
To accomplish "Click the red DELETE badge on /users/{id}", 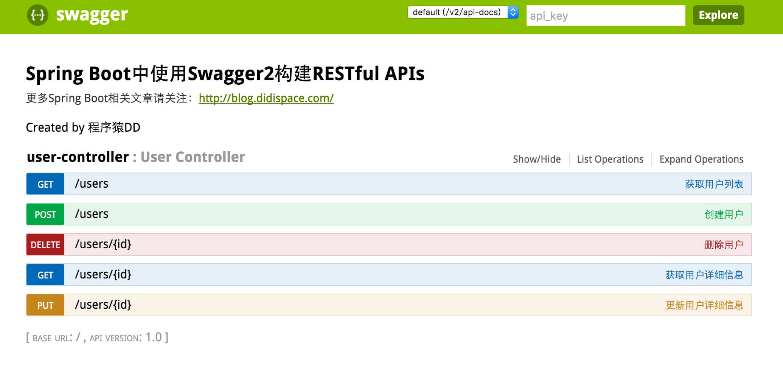I will 45,244.
